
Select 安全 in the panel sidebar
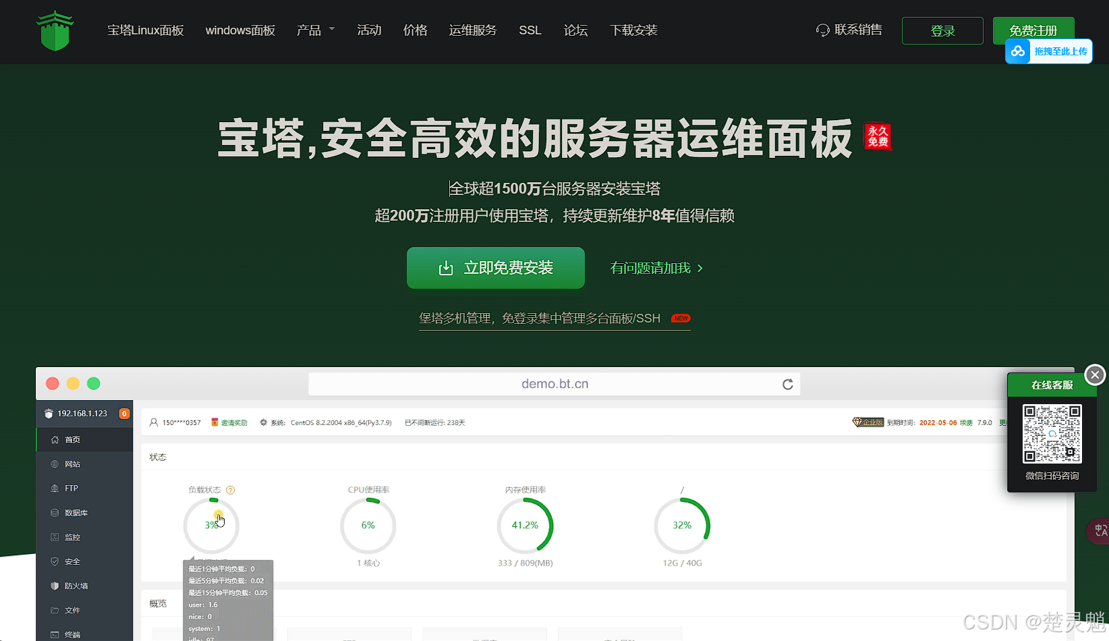(84, 561)
